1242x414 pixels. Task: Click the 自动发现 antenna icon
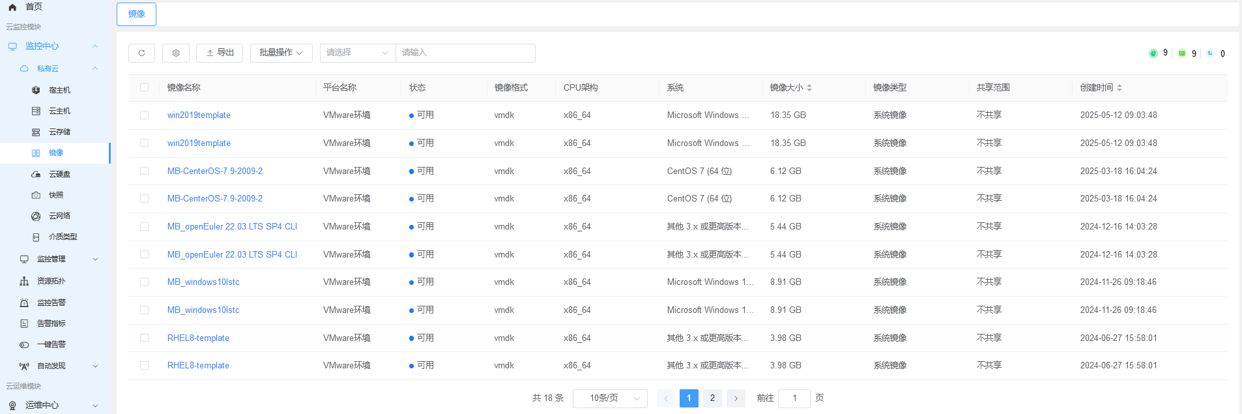click(24, 366)
